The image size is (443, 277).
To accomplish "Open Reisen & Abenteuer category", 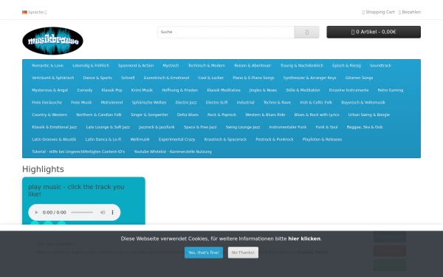I will (253, 66).
